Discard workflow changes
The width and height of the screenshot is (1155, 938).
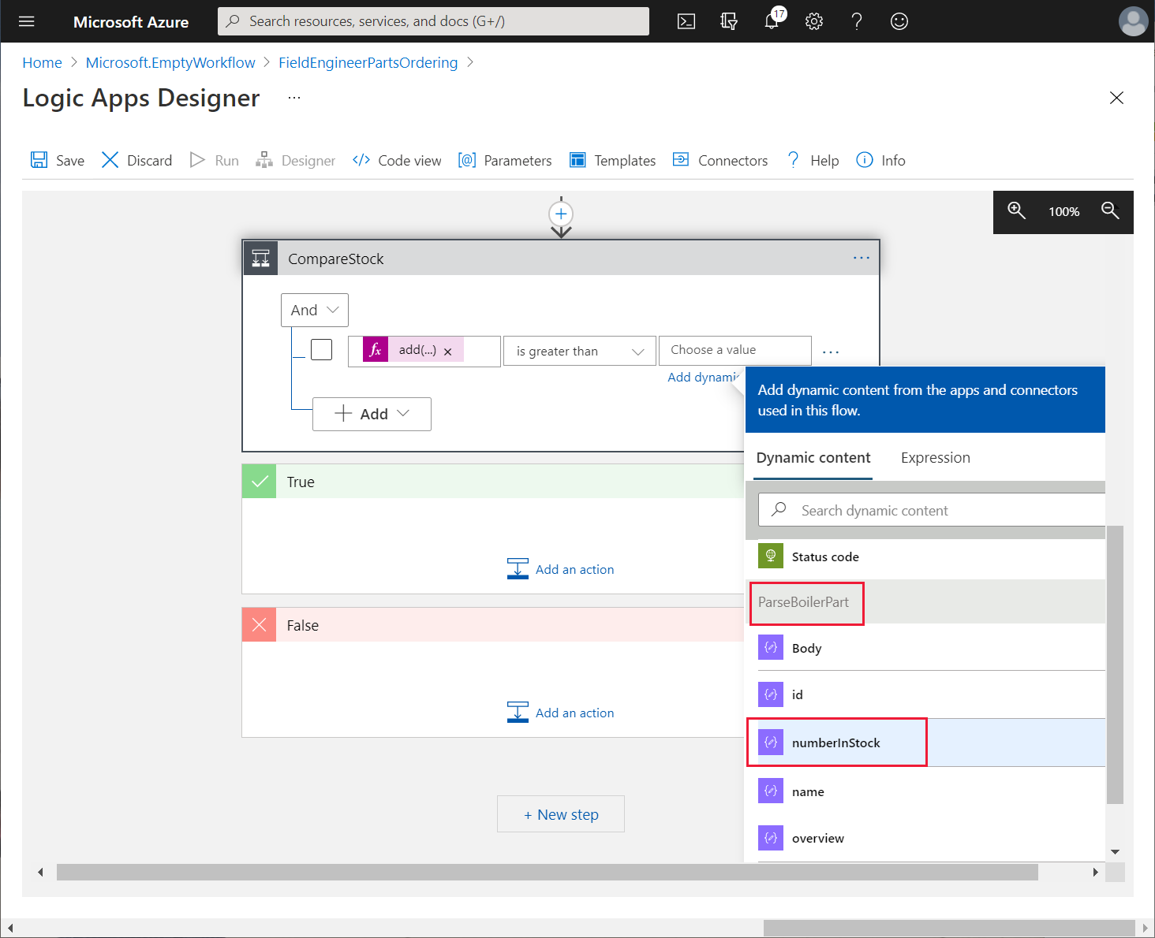click(137, 161)
